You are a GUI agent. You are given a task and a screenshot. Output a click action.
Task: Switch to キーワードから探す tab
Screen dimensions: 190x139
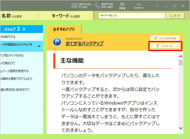click(66, 16)
